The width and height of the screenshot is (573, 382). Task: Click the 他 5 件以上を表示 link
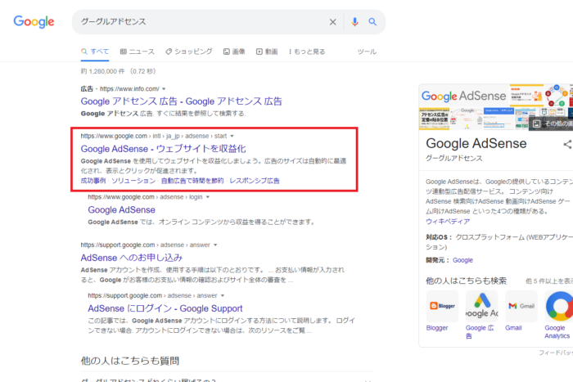549,281
